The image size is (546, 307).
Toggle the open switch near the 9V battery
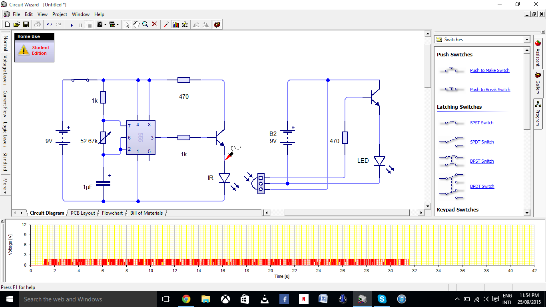point(80,80)
